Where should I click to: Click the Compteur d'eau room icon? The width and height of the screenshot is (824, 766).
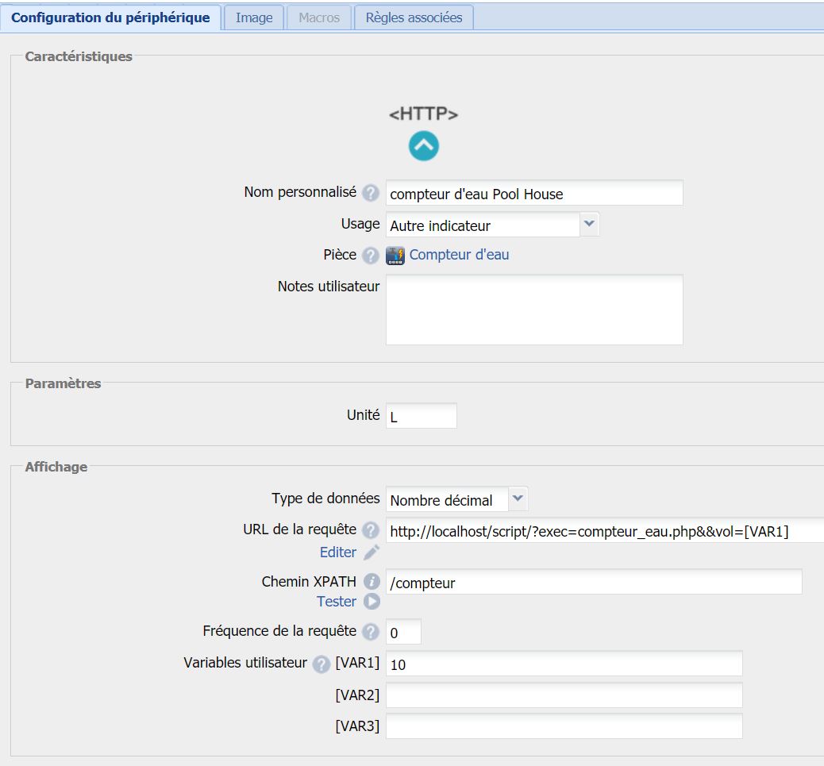pyautogui.click(x=395, y=256)
